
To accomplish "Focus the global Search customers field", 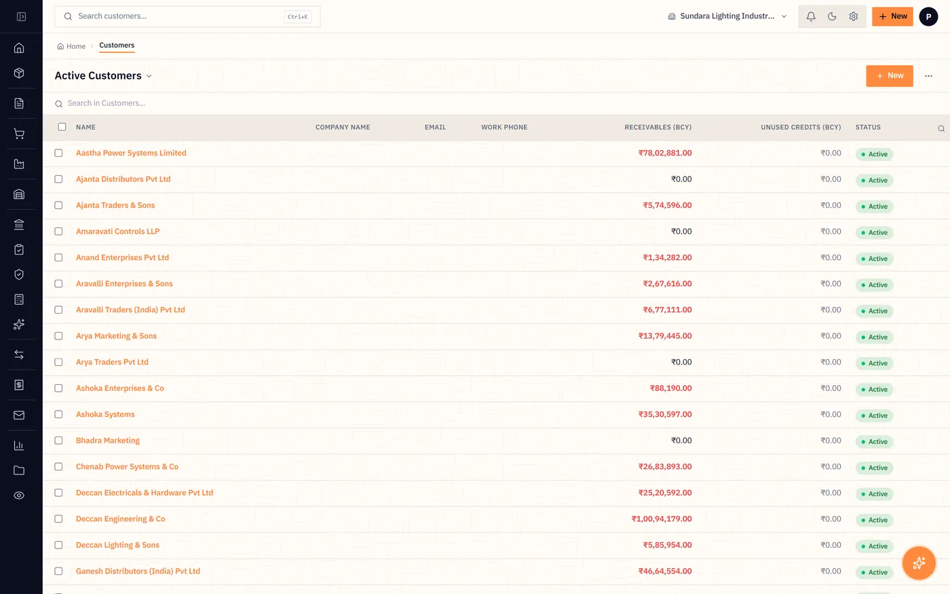I will coord(187,16).
